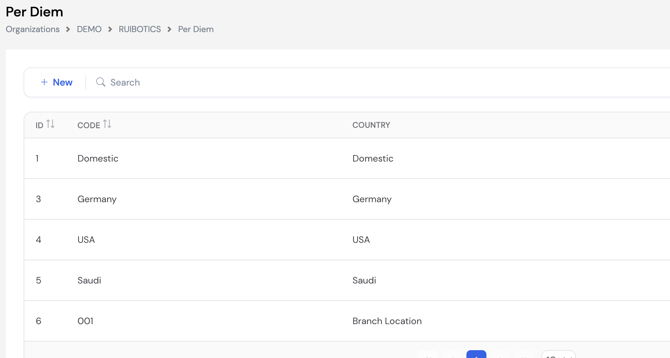Select the Saudi code cell
Viewport: 670px width, 358px height.
click(89, 280)
